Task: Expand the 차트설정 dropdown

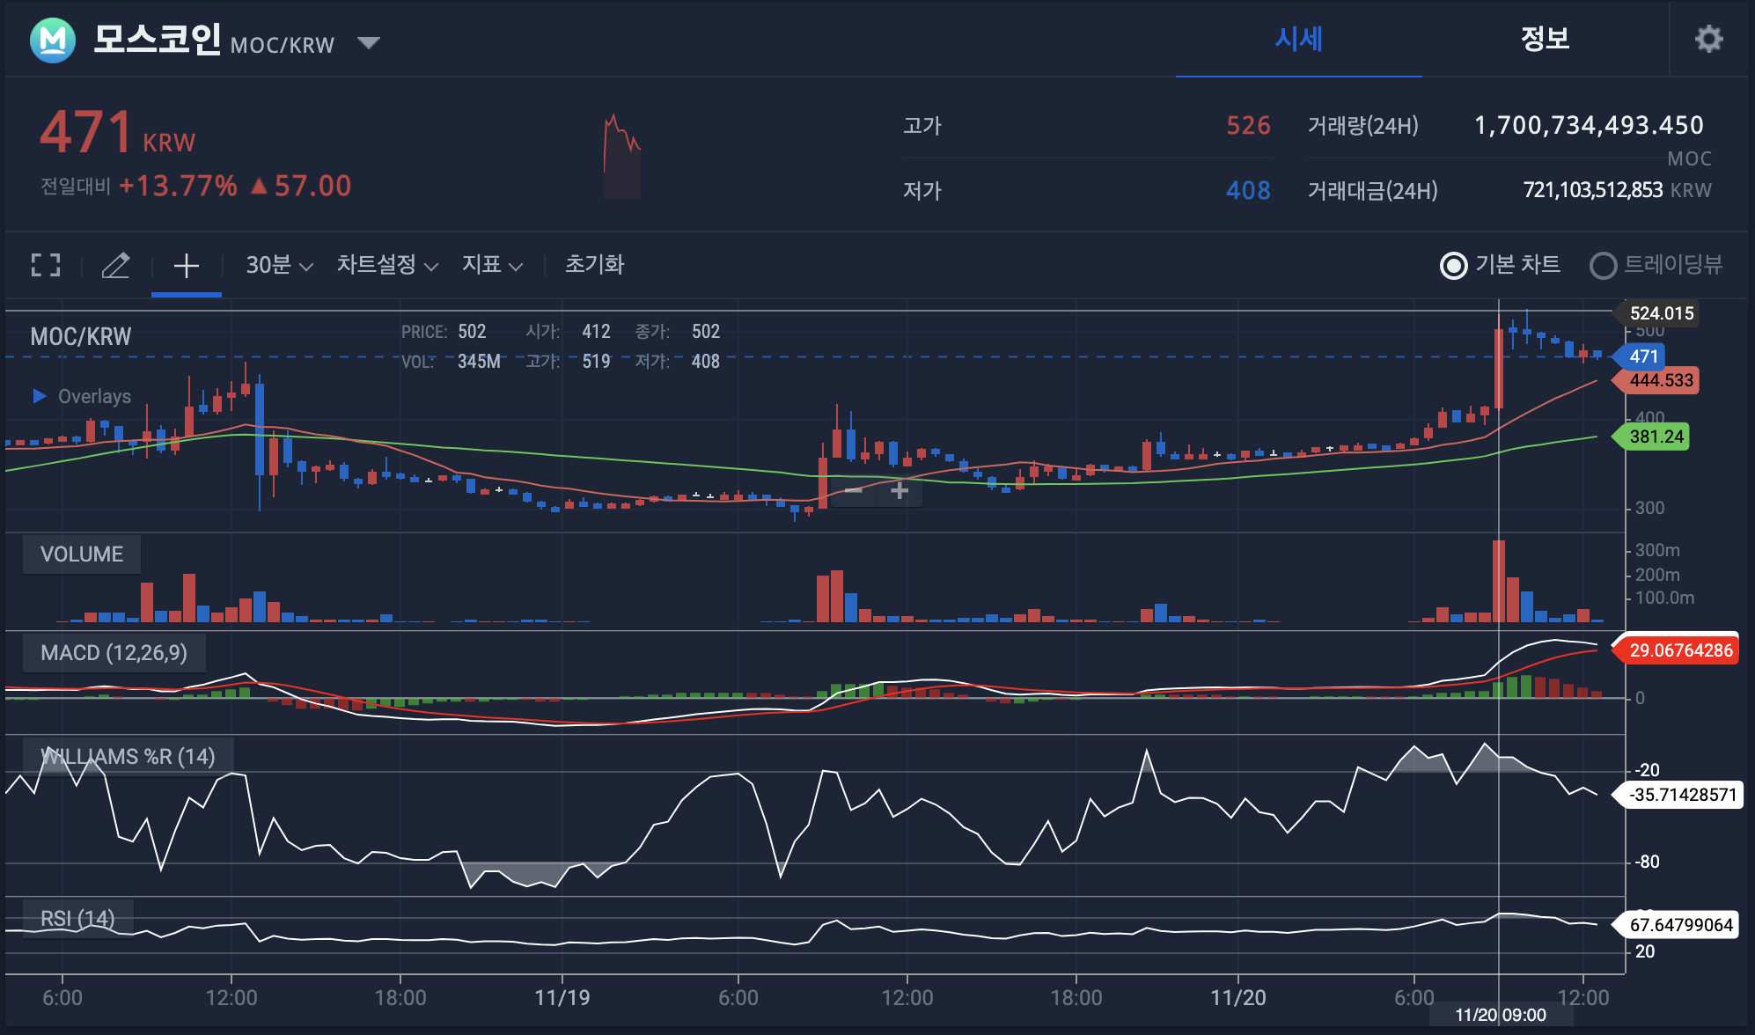Action: 387,265
